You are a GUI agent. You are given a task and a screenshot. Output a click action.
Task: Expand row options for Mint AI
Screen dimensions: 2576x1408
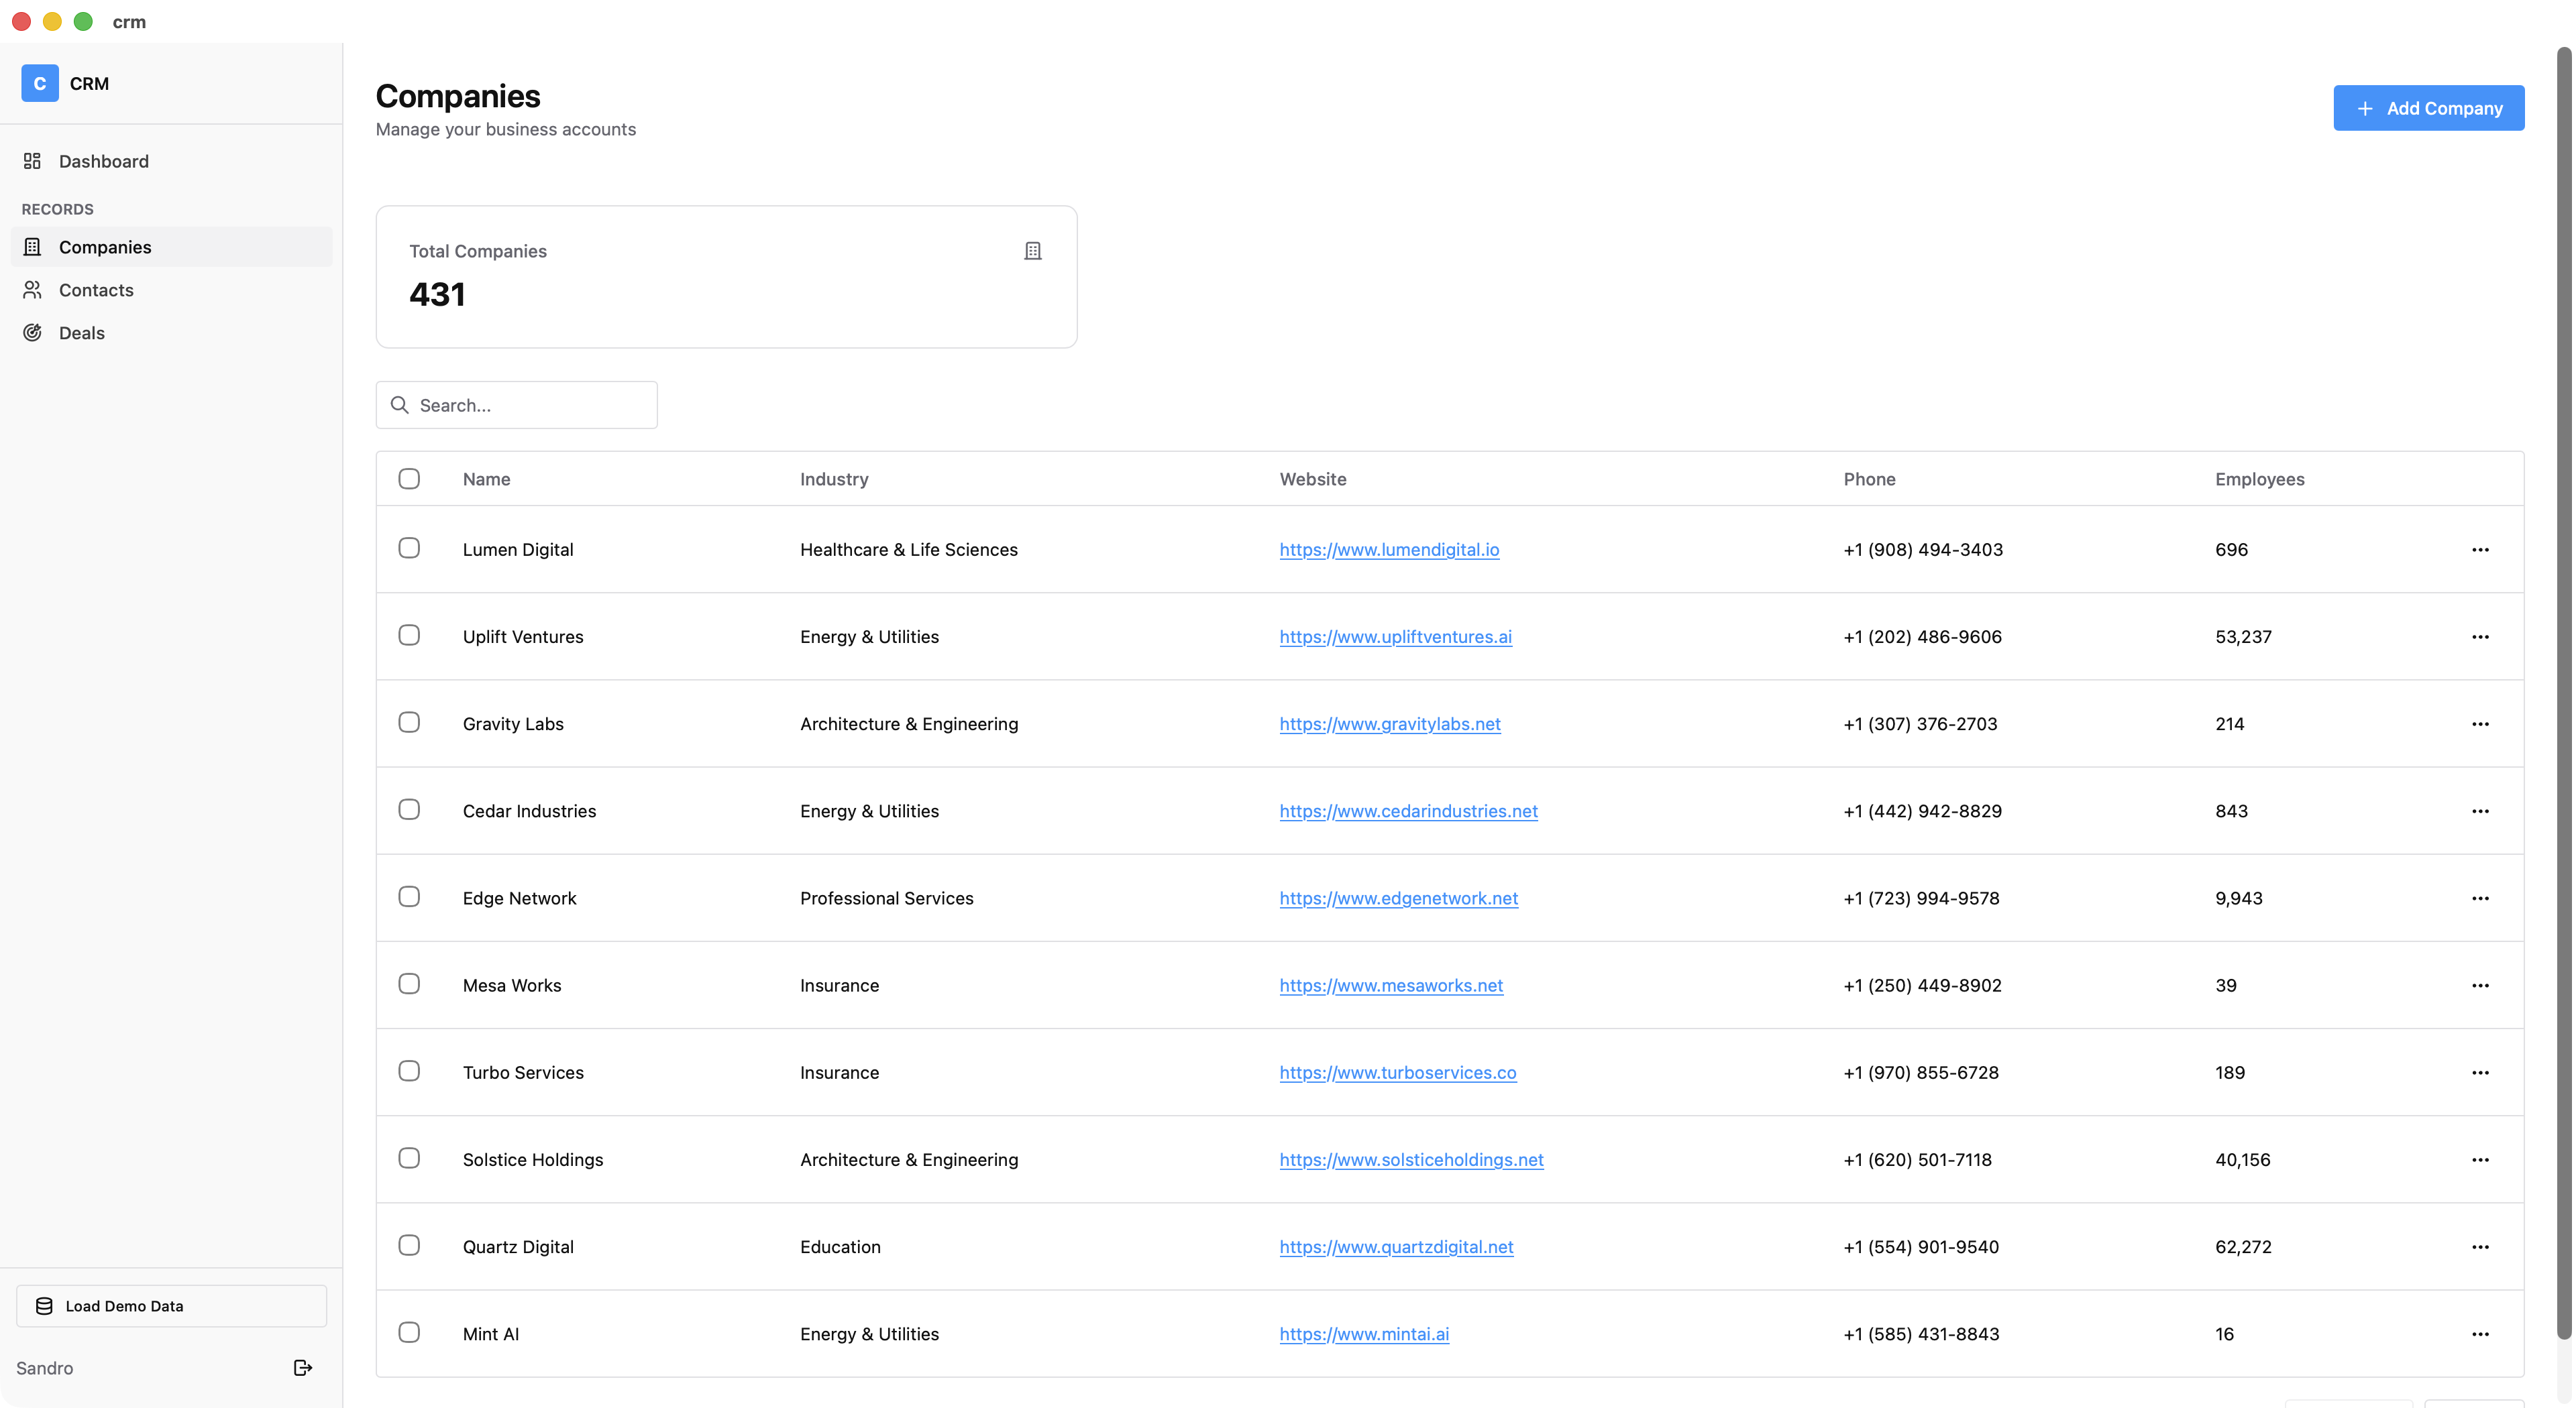pos(2480,1334)
